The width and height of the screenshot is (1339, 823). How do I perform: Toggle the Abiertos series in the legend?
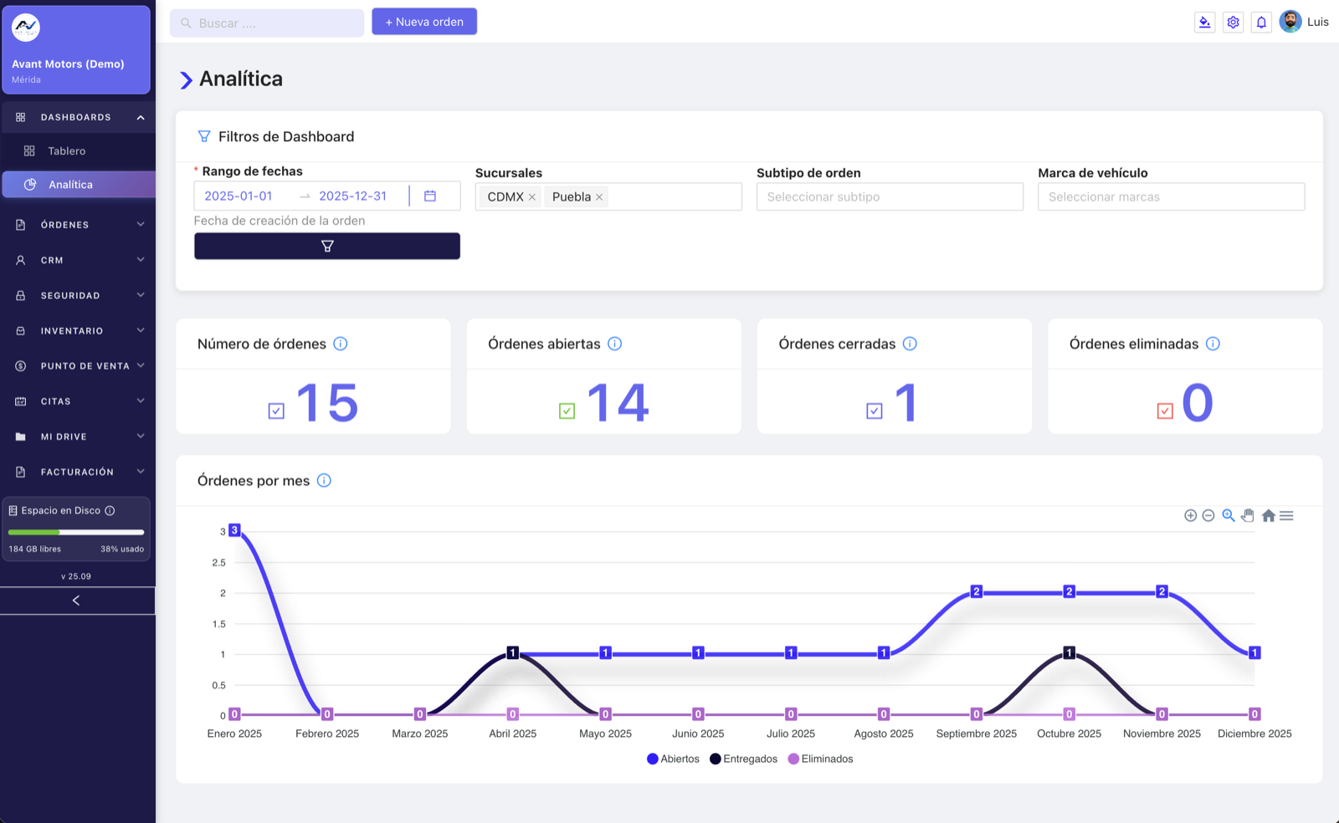pos(673,759)
